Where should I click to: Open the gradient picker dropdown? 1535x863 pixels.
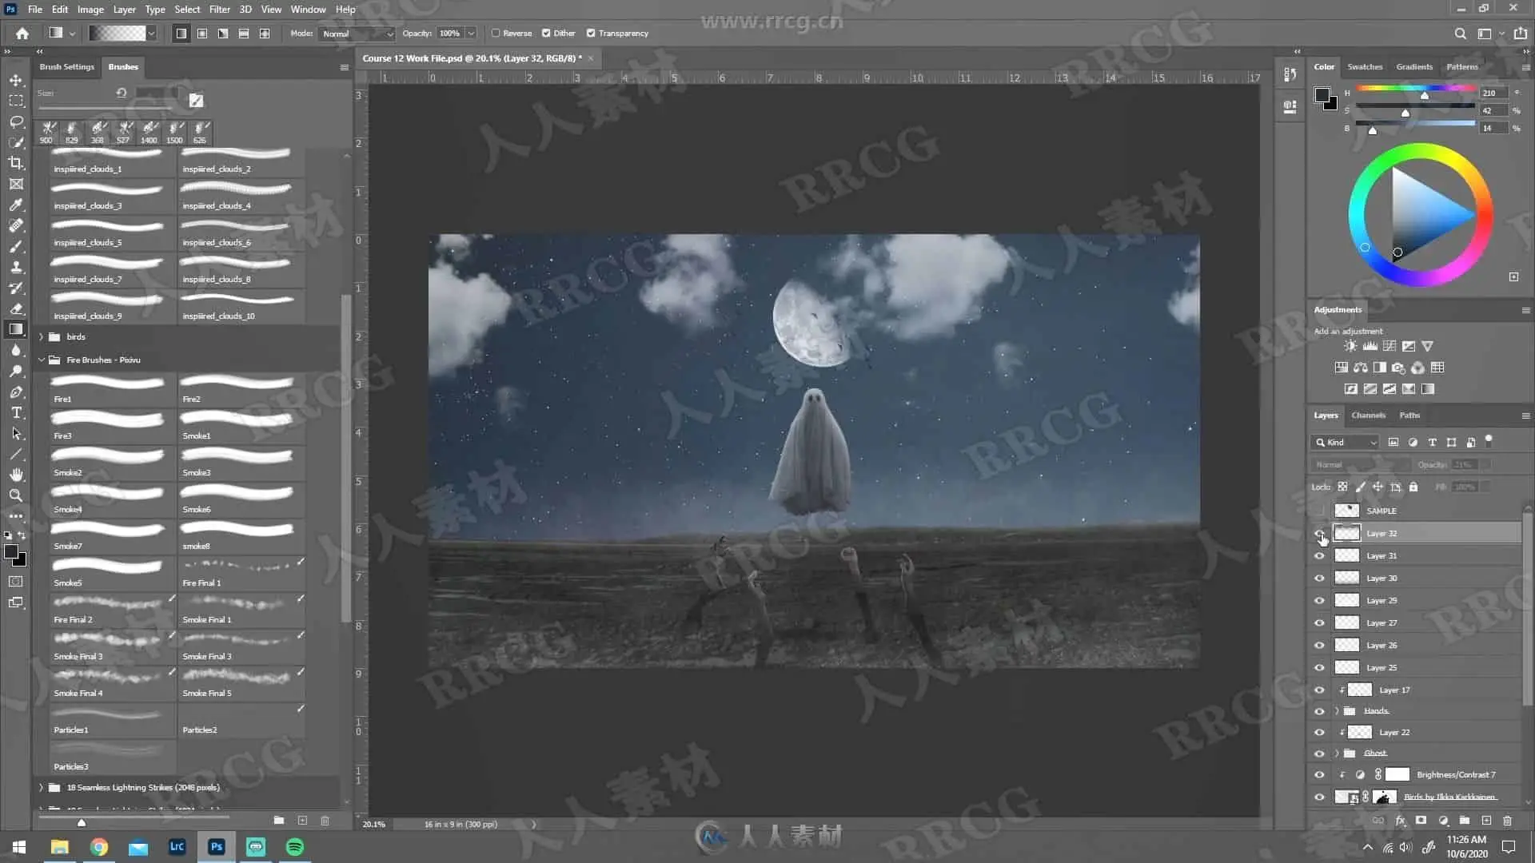[151, 34]
